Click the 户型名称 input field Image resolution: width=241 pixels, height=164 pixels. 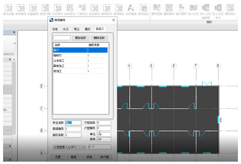click(x=104, y=123)
